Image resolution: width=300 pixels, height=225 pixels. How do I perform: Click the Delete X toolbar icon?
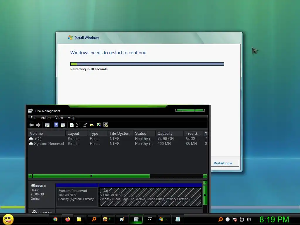79,125
